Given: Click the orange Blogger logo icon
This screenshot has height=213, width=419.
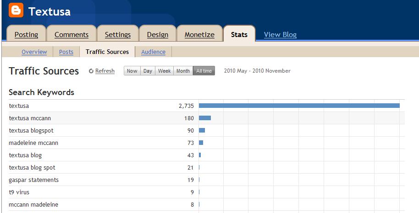Looking at the screenshot, I should [16, 10].
